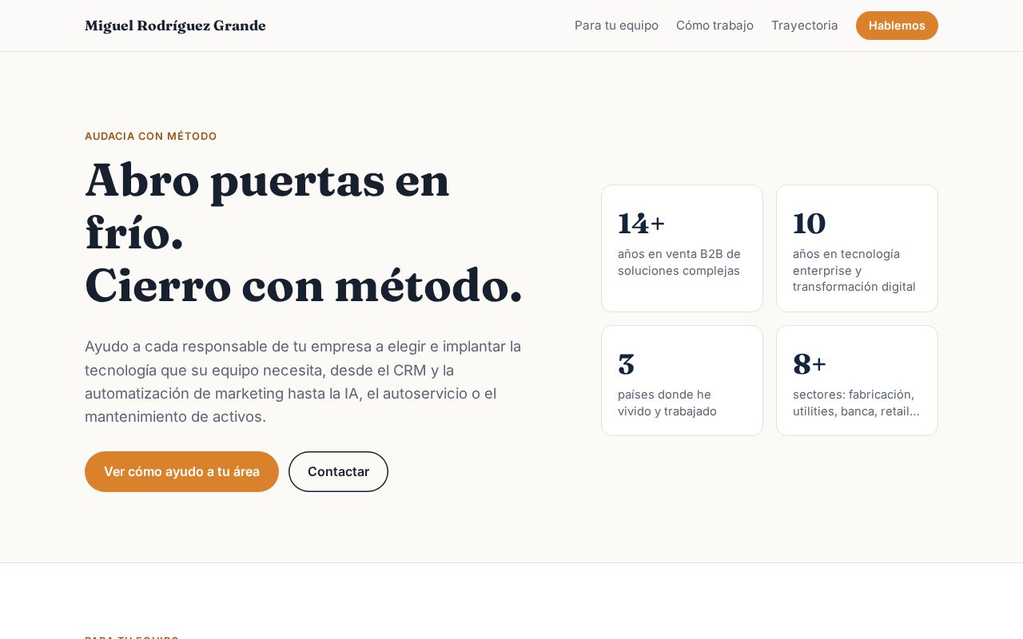Click the Contactar outlined button

pos(338,471)
